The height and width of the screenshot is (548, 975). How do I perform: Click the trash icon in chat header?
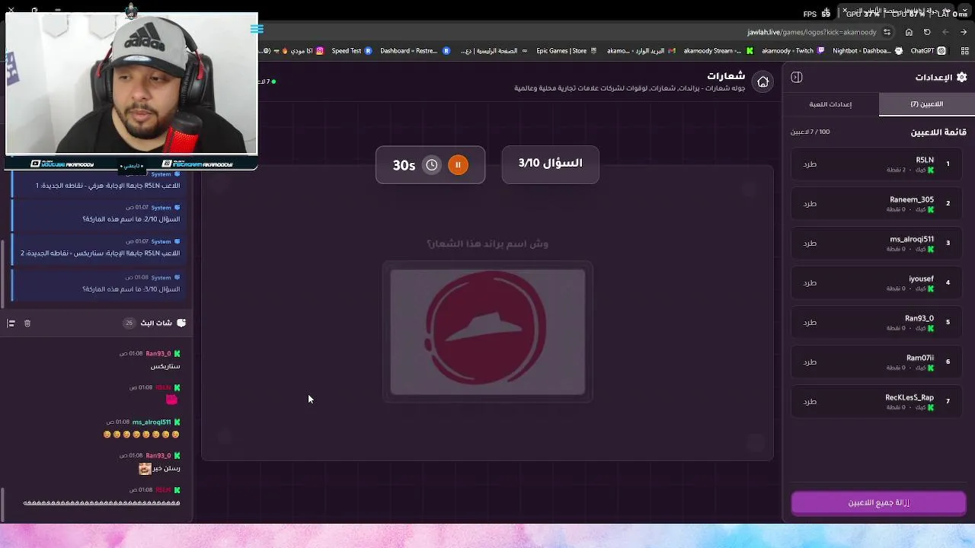tap(27, 323)
